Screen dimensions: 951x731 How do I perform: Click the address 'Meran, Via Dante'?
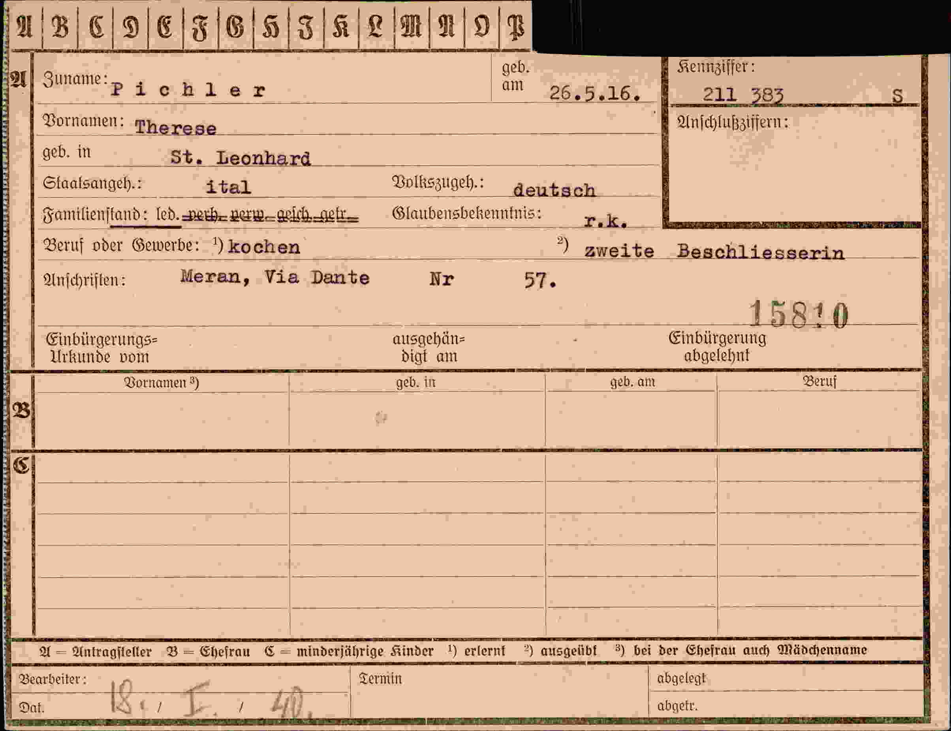click(275, 277)
